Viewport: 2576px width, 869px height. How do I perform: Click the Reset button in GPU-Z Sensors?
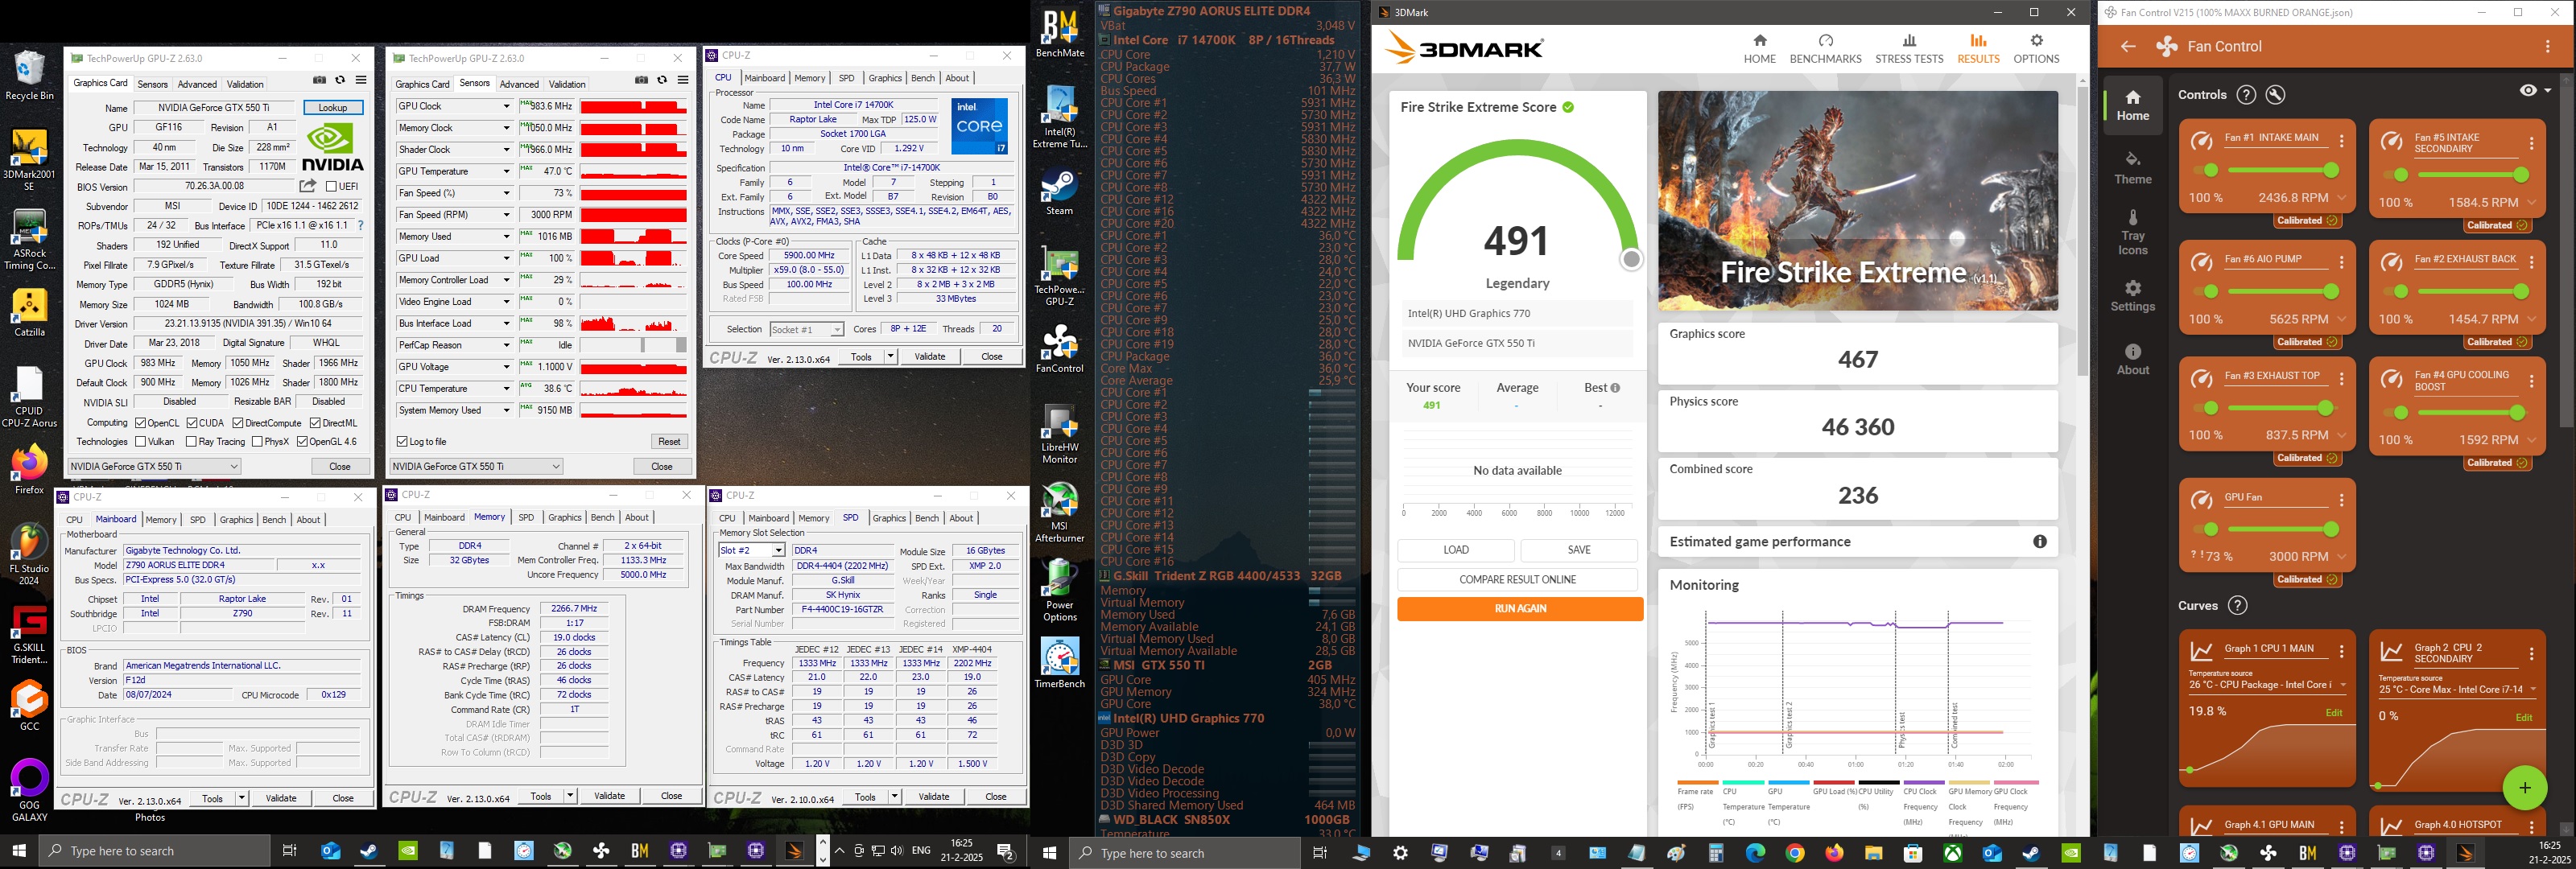[x=669, y=441]
